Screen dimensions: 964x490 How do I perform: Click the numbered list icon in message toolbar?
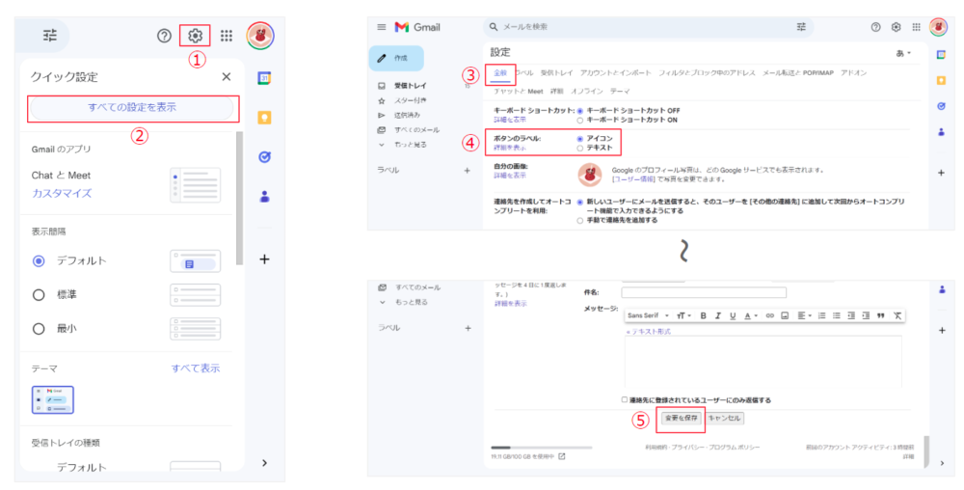pyautogui.click(x=822, y=315)
